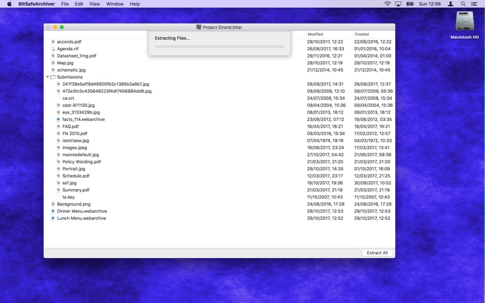Select the Schedule.pdf file name
This screenshot has width=485, height=303.
pos(76,176)
